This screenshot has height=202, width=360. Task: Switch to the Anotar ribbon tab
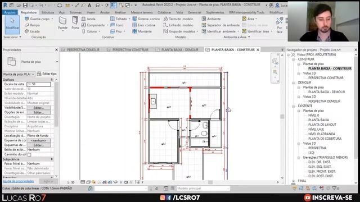[105, 12]
